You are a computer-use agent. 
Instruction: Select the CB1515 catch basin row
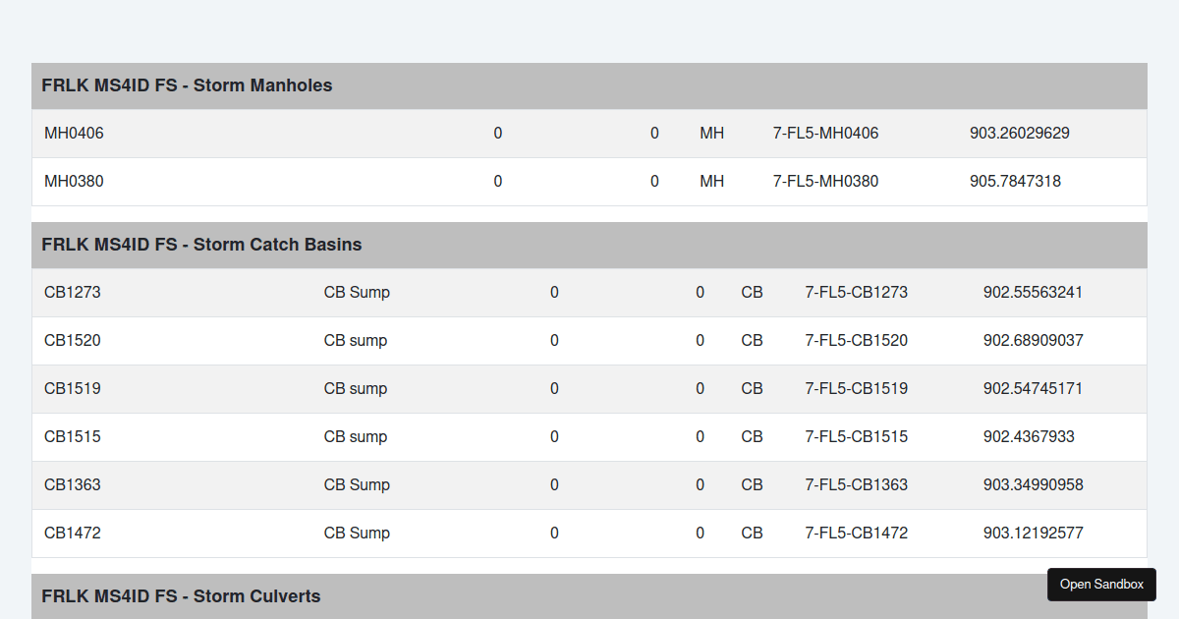click(x=73, y=437)
